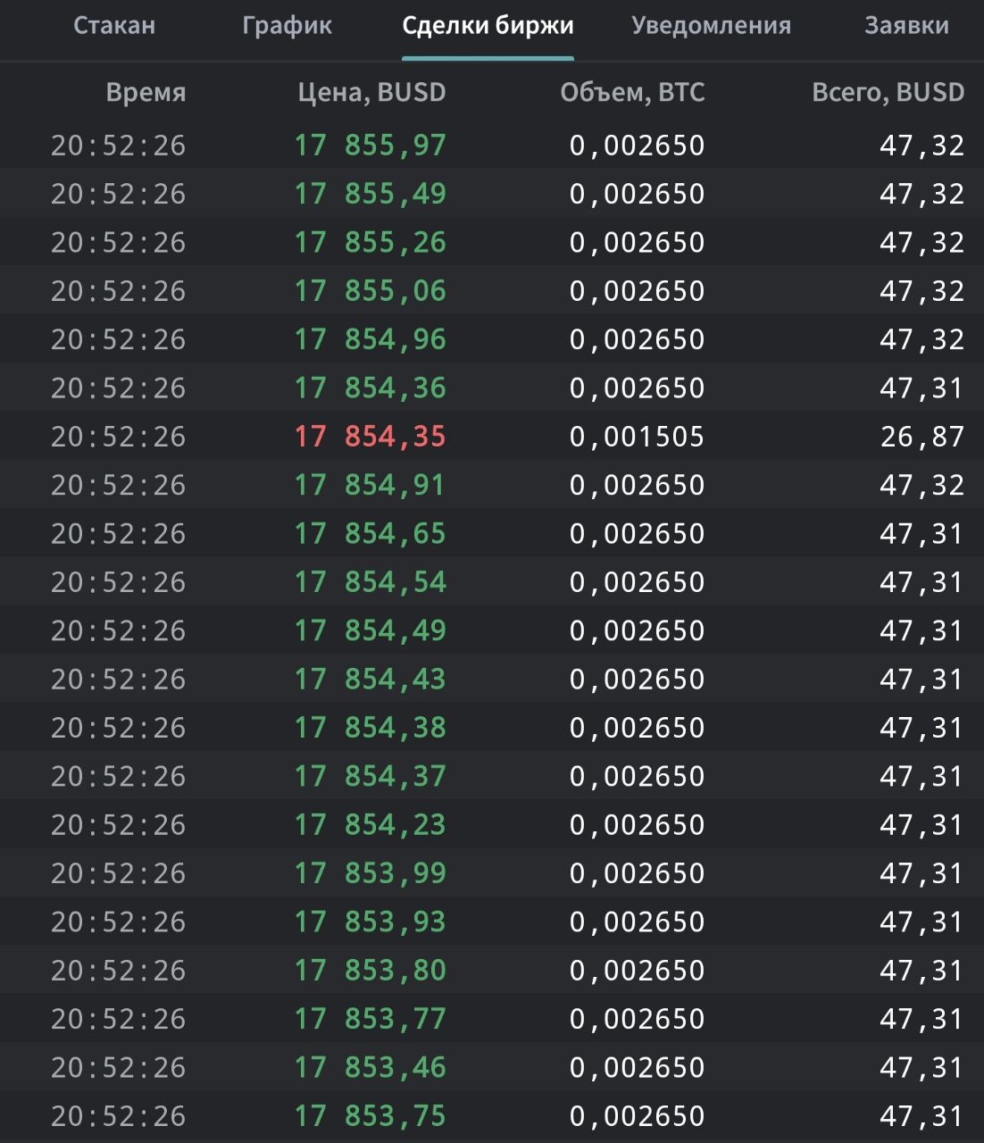Viewport: 984px width, 1143px height.
Task: Select the price 17 853,93
Action: [371, 922]
